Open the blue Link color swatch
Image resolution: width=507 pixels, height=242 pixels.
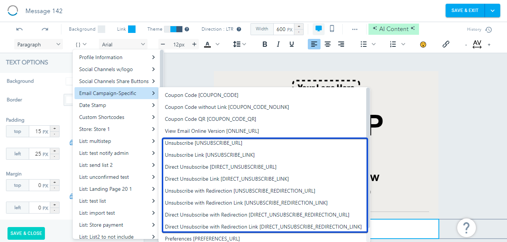(x=132, y=29)
